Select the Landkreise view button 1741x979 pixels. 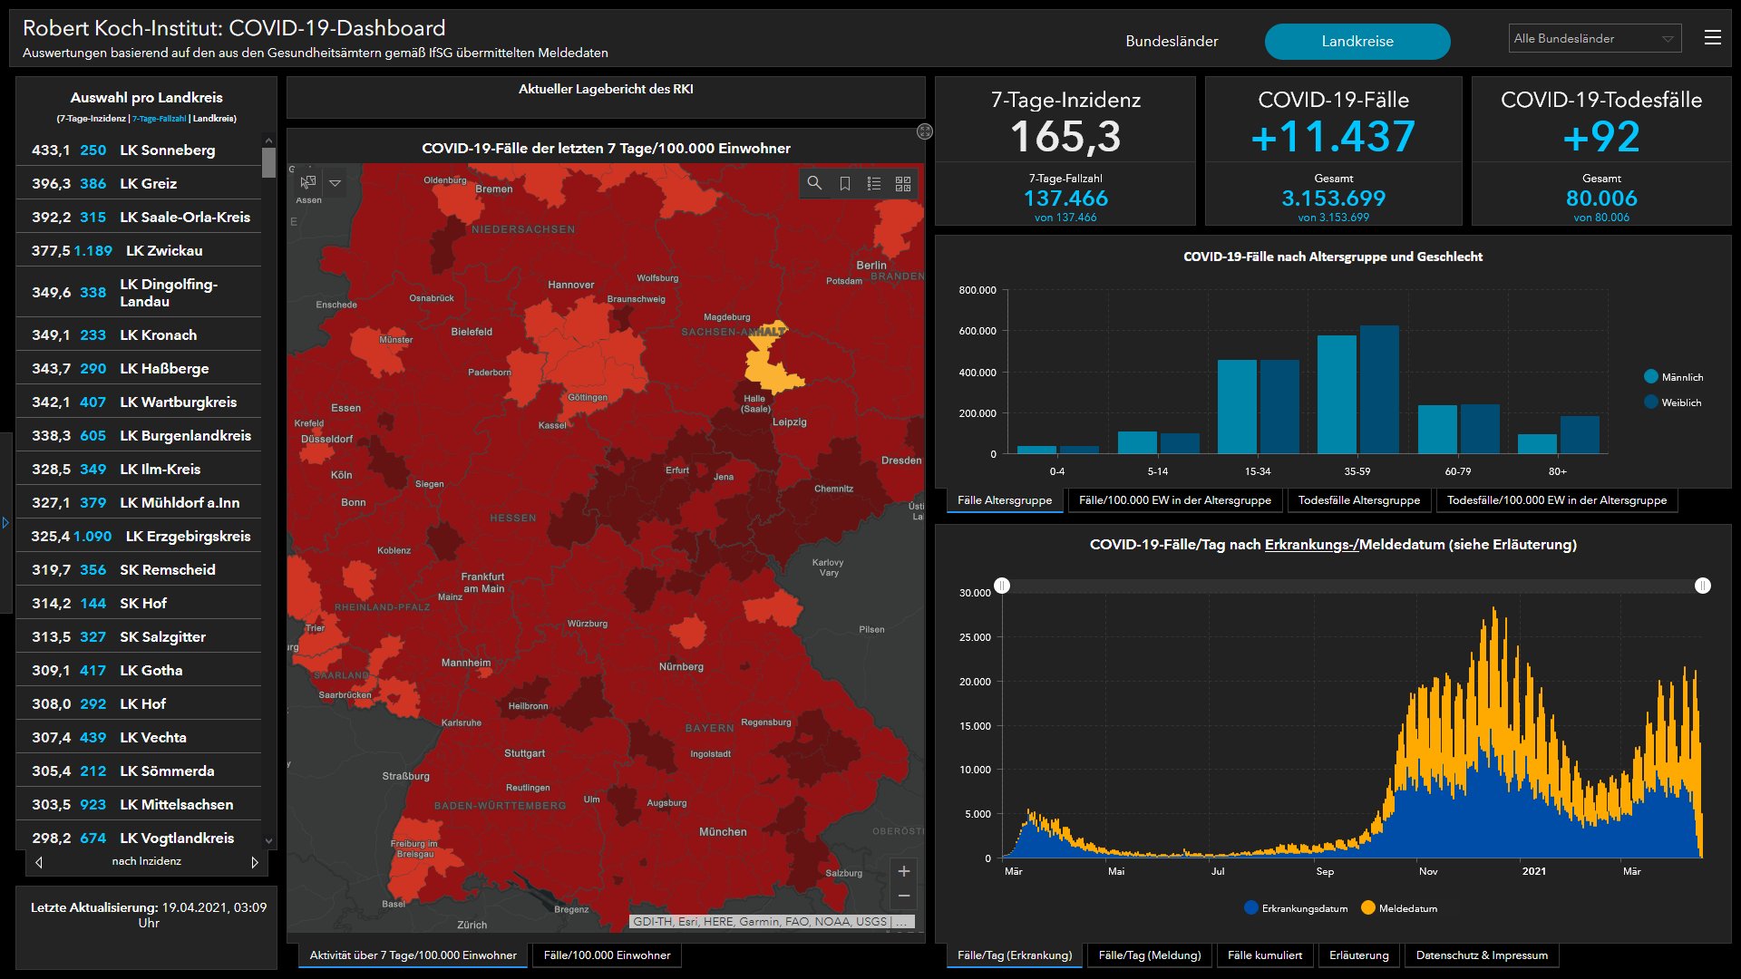coord(1357,42)
